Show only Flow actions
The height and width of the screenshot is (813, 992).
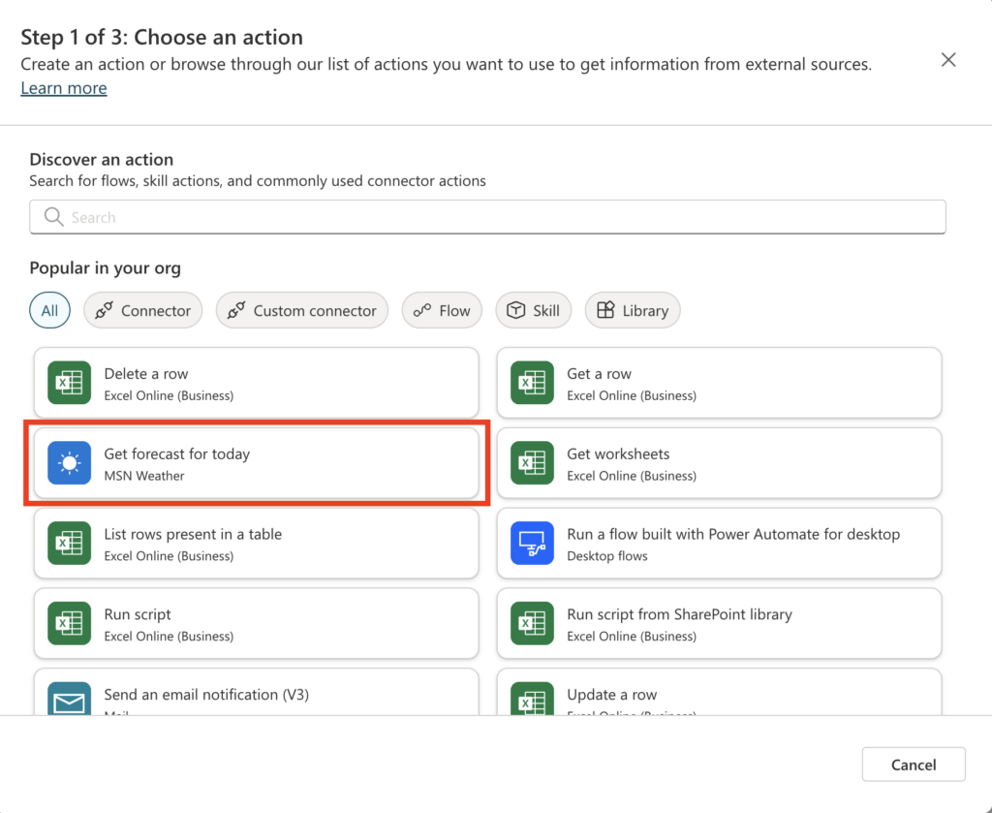click(442, 311)
